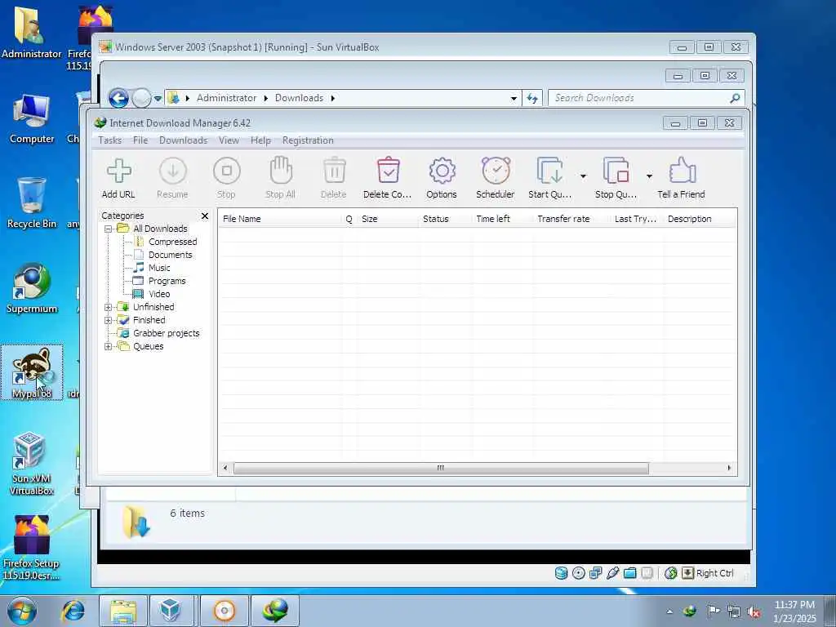Select Grabber projects in the tree
The image size is (836, 627).
pos(166,333)
